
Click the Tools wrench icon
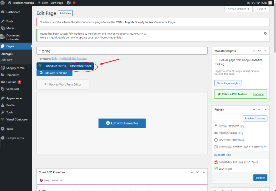[3, 113]
